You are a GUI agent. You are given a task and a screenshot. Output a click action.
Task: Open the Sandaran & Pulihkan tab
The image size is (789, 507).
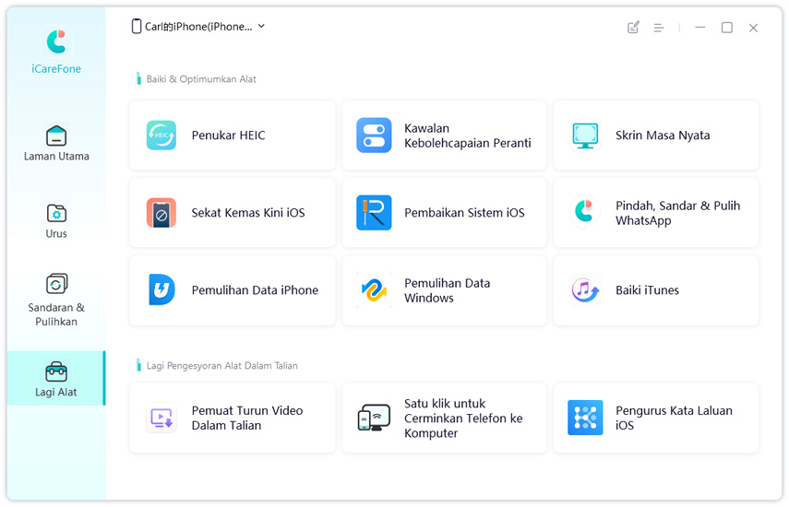(x=56, y=298)
